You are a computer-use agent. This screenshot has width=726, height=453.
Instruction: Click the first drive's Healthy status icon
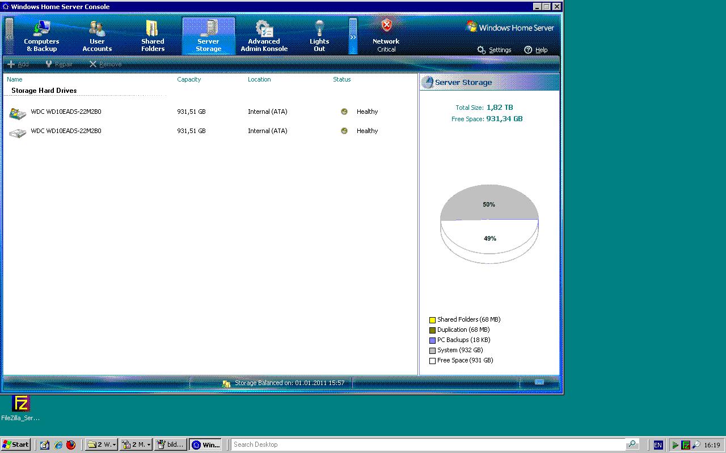click(344, 112)
